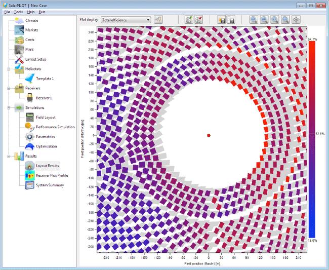Activate zoom-to-rectangle magnifier tool
The height and width of the screenshot is (270, 329).
pyautogui.click(x=285, y=20)
